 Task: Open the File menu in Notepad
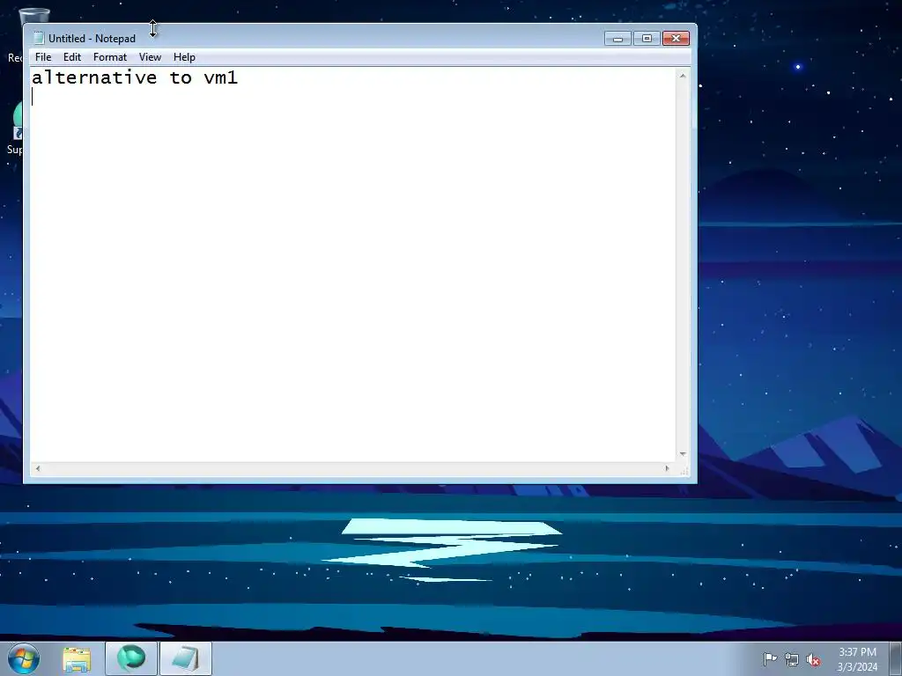point(43,57)
